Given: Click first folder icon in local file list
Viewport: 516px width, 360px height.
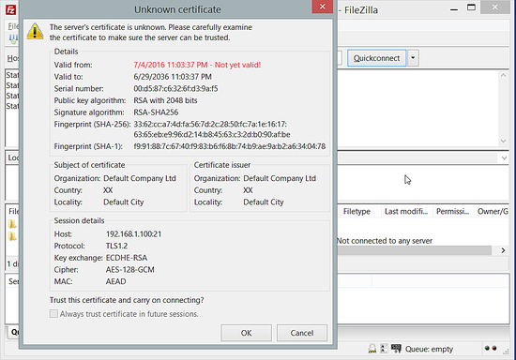Looking at the screenshot, I should coord(12,224).
